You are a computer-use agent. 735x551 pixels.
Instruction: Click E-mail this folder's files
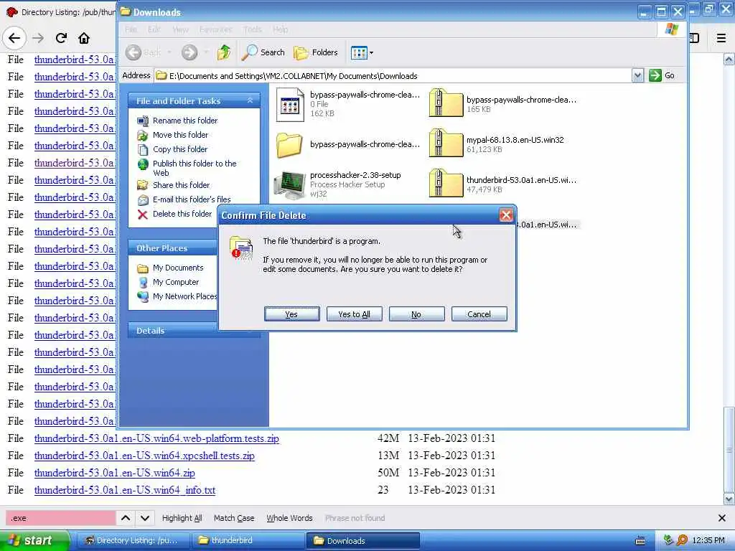pos(192,199)
